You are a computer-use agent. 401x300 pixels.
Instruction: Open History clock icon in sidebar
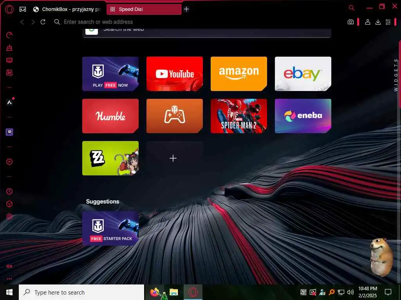[9, 191]
